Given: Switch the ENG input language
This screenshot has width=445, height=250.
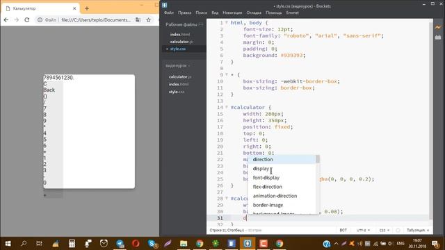Looking at the screenshot, I should 400,244.
